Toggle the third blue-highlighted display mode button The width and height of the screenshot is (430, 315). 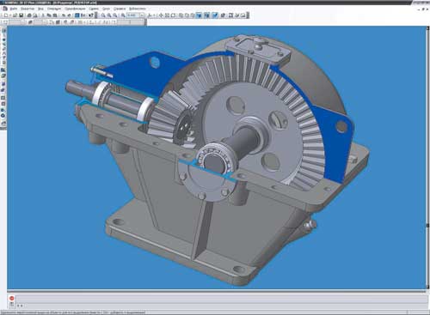coord(215,15)
